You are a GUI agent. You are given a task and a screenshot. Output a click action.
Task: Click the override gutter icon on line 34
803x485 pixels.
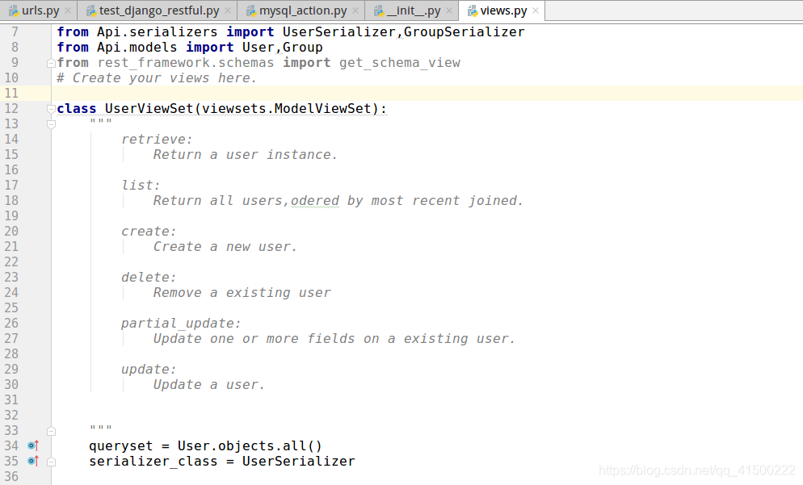(33, 445)
